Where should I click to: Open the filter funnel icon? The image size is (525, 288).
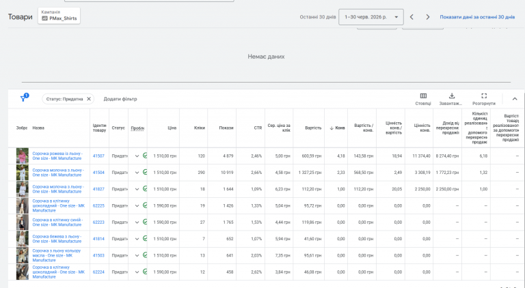[24, 98]
